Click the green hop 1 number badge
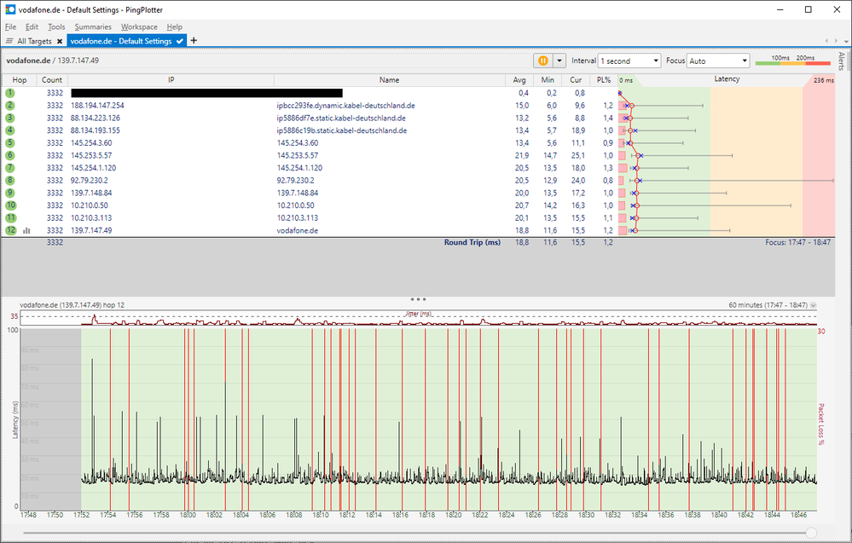This screenshot has height=543, width=852. tap(10, 92)
